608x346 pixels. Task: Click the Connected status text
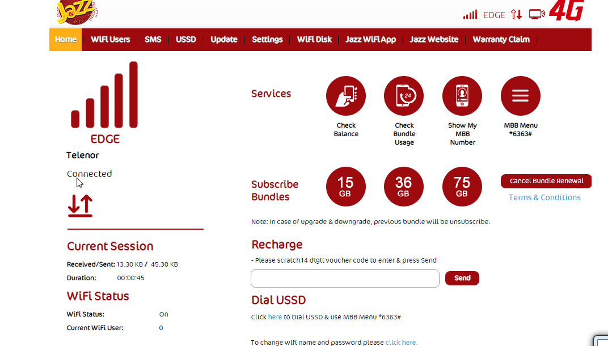tap(89, 174)
